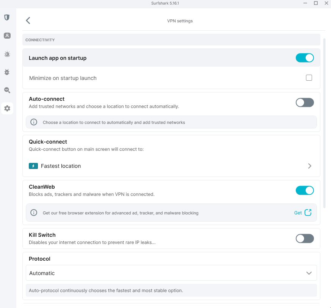Open the Alert siren icon in sidebar
The height and width of the screenshot is (308, 331).
[7, 54]
